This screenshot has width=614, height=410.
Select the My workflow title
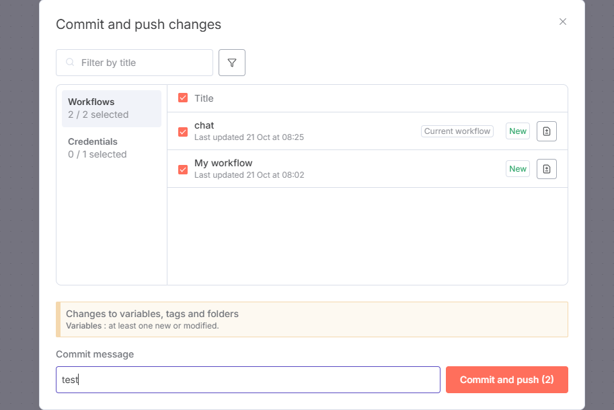(x=223, y=164)
